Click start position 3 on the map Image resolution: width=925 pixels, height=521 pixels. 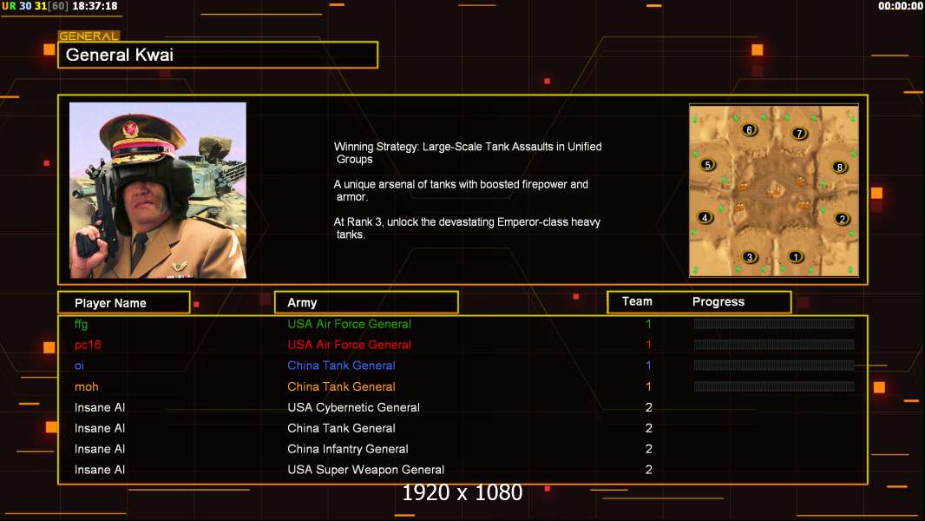[x=750, y=257]
